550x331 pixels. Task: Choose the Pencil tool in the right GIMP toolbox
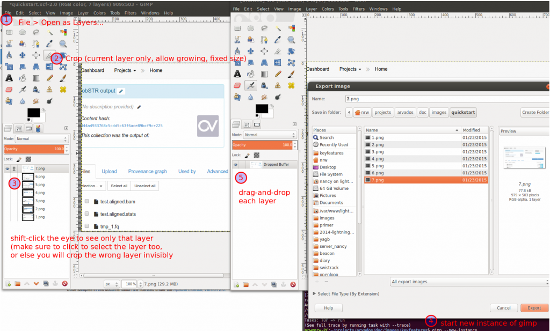[277, 74]
